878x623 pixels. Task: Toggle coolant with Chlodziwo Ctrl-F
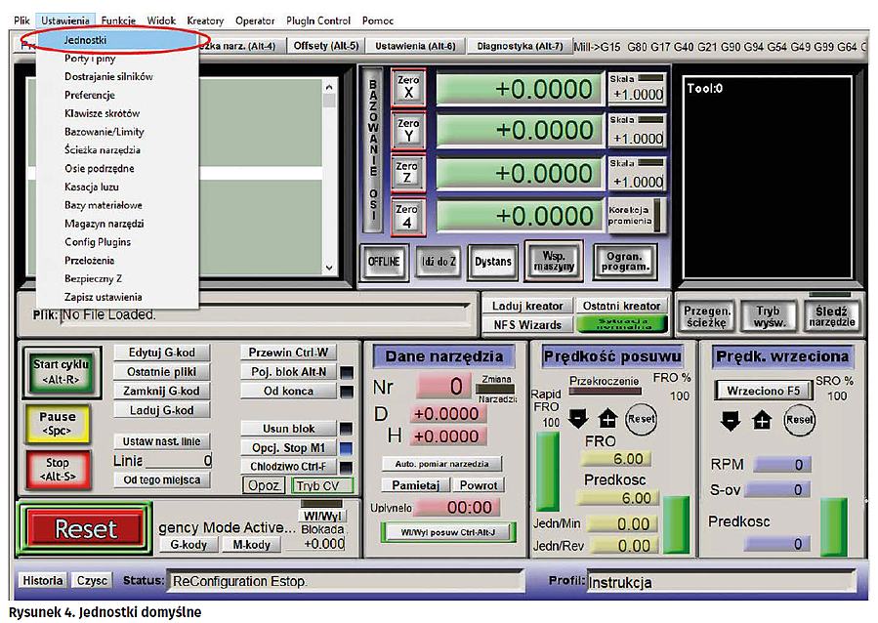287,466
